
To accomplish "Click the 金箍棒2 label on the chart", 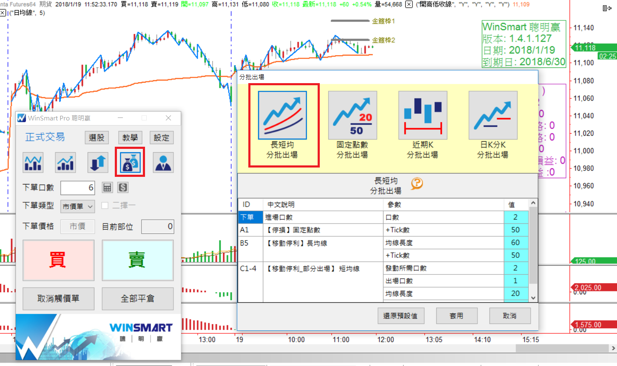I will pos(384,40).
